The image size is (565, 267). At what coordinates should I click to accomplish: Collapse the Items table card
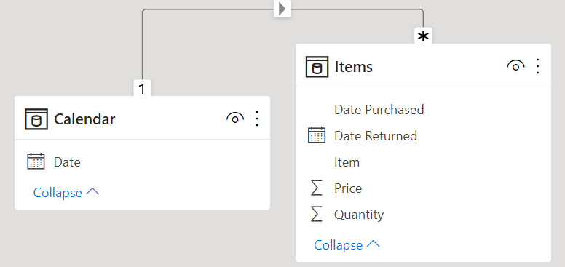[x=347, y=245]
